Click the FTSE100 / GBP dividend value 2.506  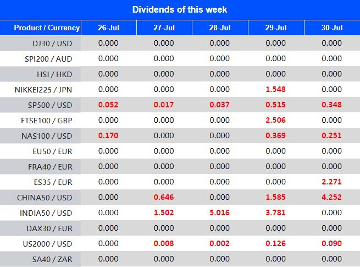click(275, 120)
